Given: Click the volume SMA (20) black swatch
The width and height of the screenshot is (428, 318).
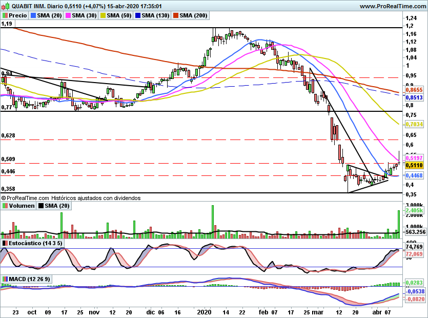Looking at the screenshot, I should point(41,206).
